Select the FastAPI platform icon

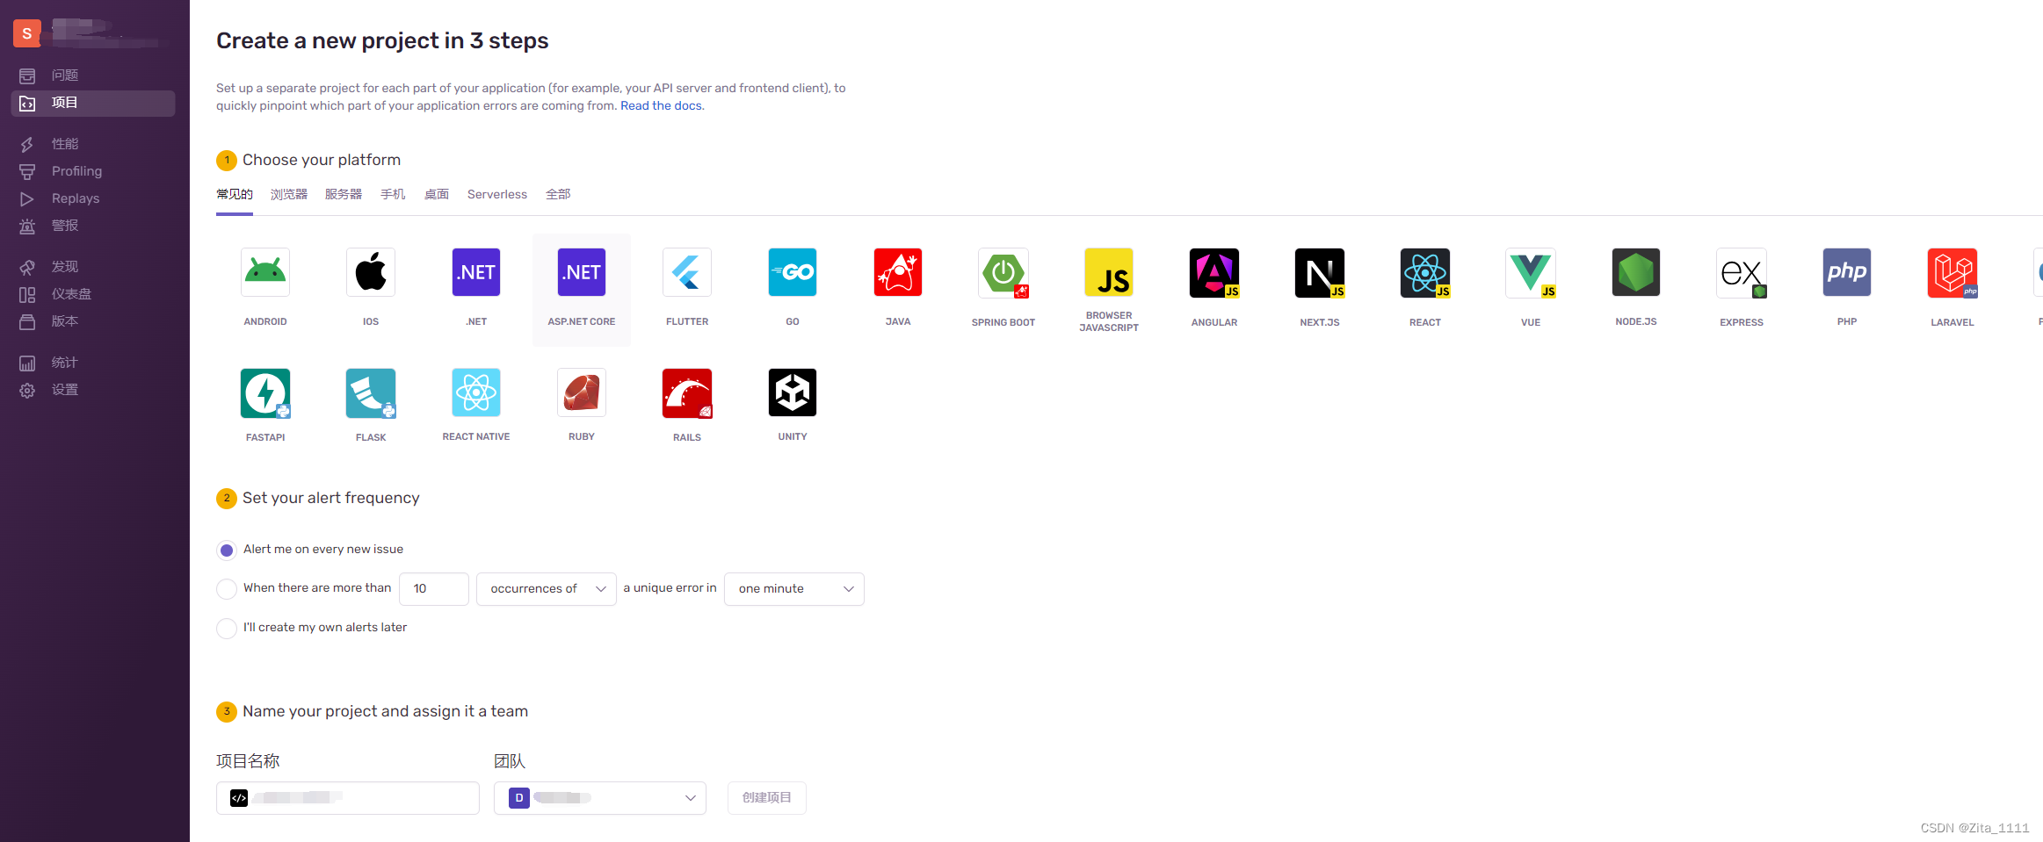point(265,392)
